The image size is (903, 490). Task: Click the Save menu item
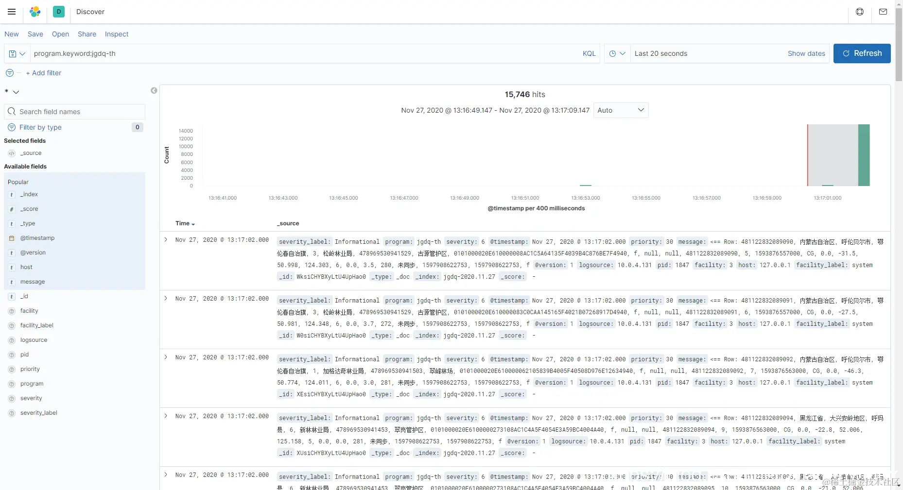pos(35,34)
